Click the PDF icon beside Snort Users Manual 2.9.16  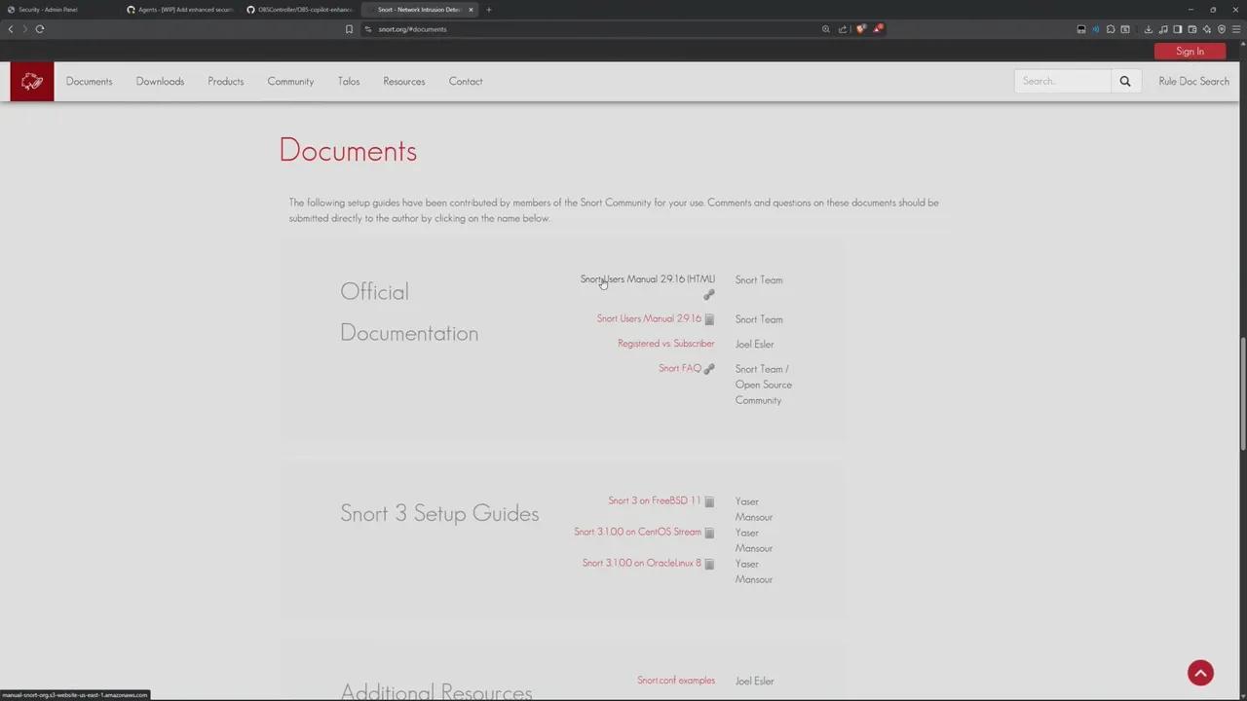click(709, 319)
